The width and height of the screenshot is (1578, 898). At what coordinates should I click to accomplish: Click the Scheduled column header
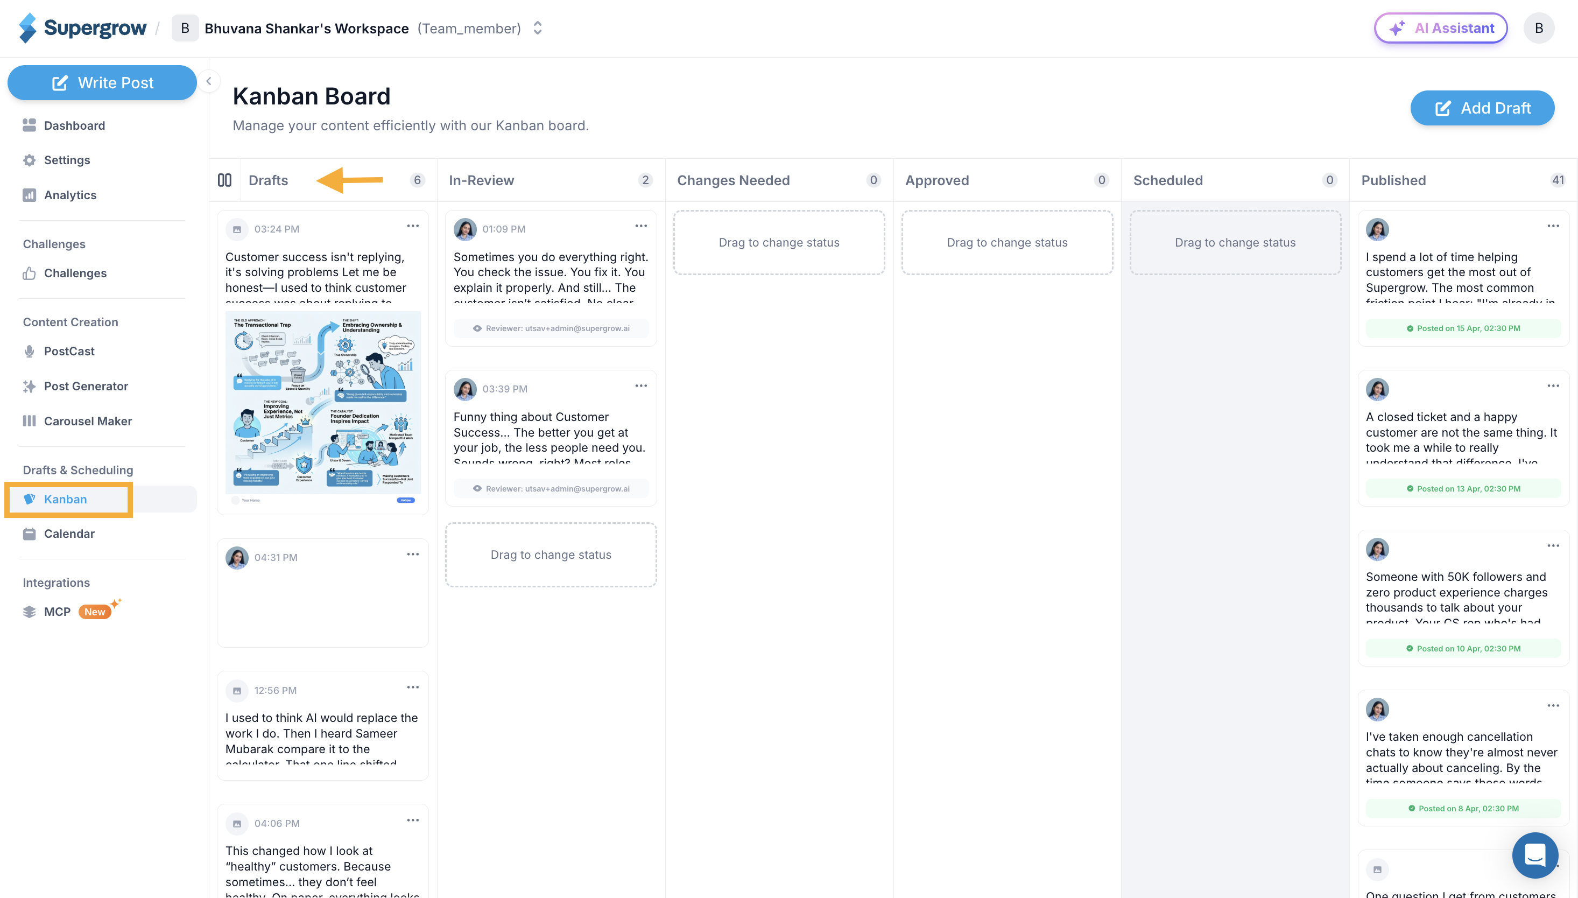click(1168, 180)
